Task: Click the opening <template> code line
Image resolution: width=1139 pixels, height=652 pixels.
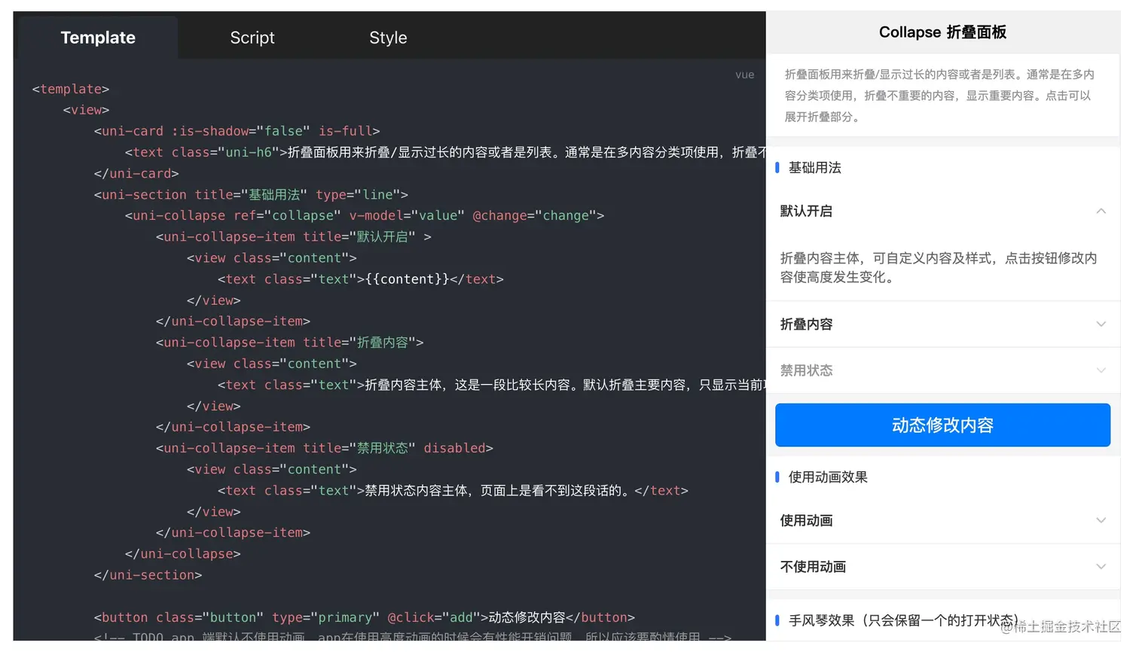Action: [x=71, y=89]
